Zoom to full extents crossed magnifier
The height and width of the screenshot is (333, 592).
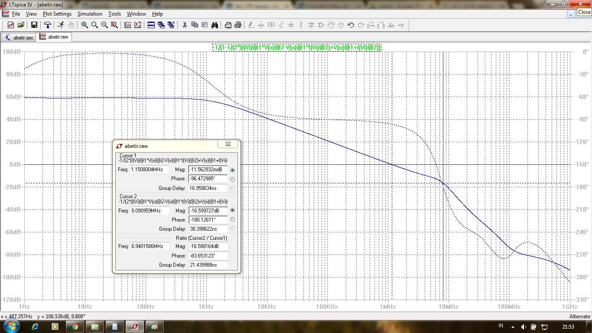(x=114, y=25)
